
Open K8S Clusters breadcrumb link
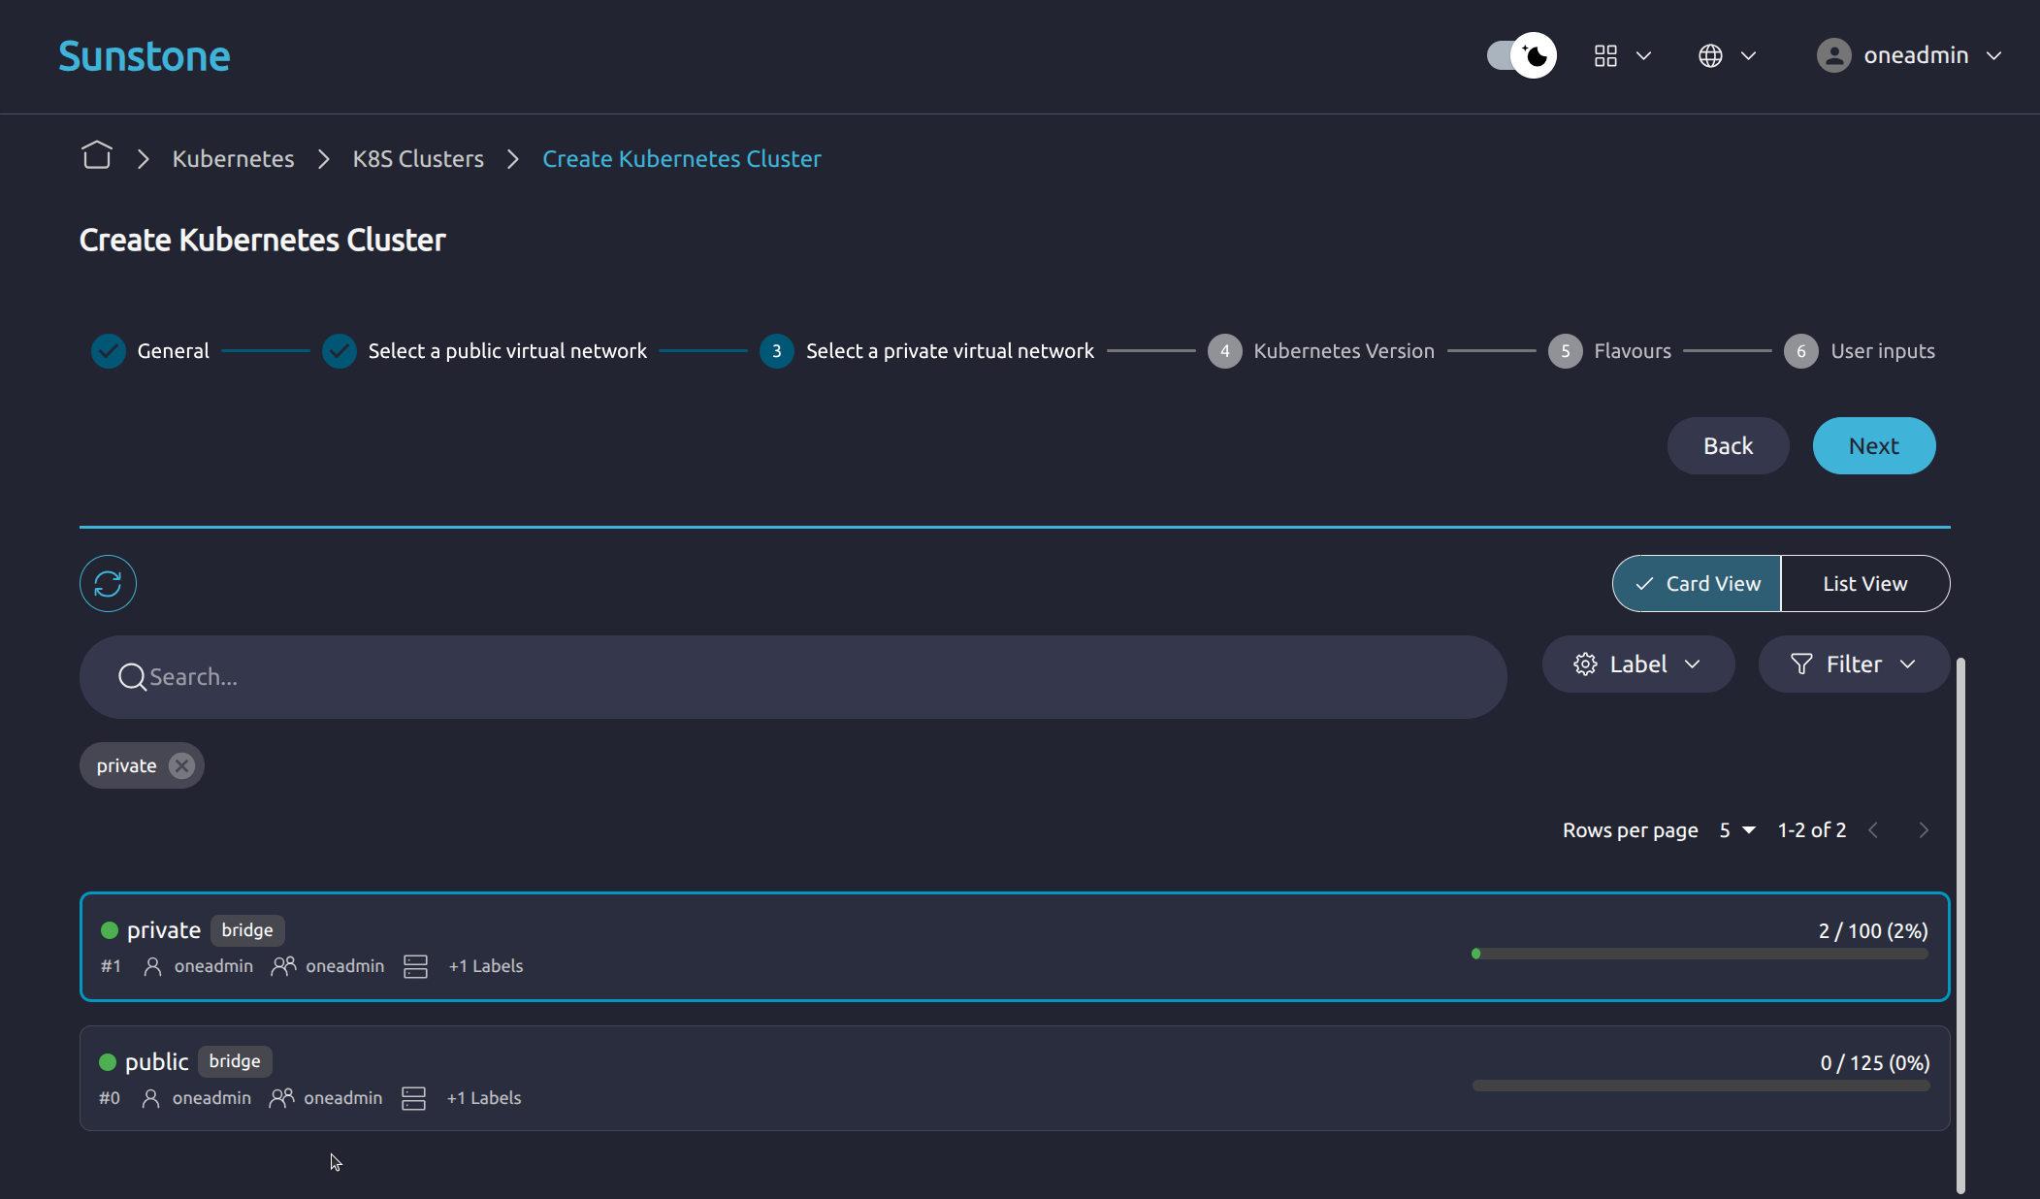click(418, 158)
